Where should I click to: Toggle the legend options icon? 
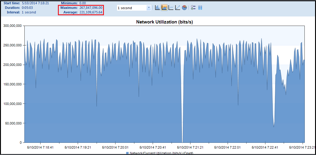click(x=193, y=8)
